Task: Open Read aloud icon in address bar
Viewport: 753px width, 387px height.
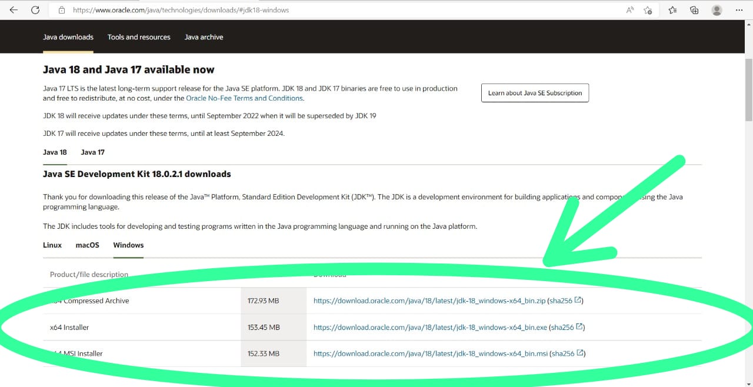Action: click(x=630, y=10)
